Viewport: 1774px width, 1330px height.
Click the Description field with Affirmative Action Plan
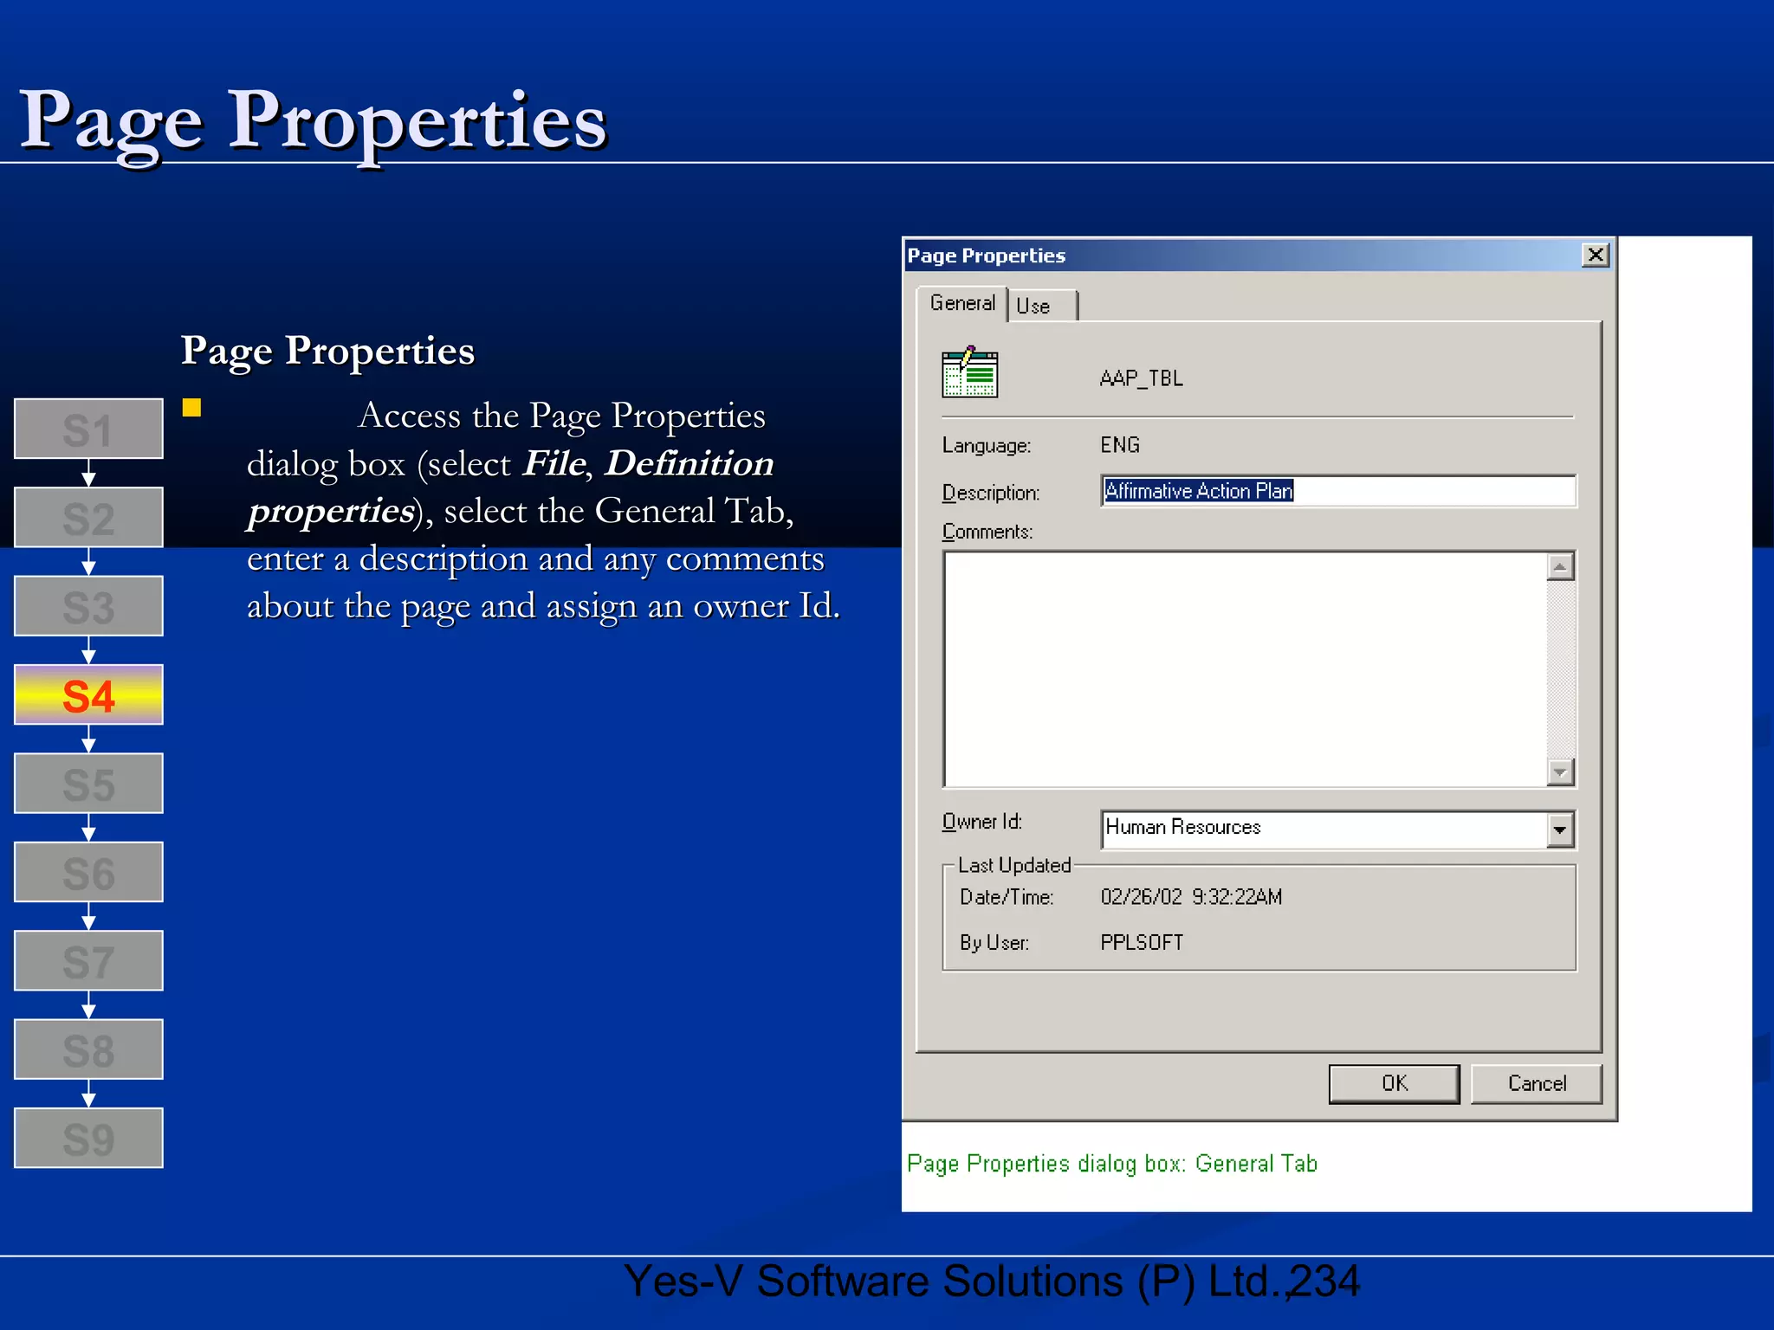pos(1338,491)
